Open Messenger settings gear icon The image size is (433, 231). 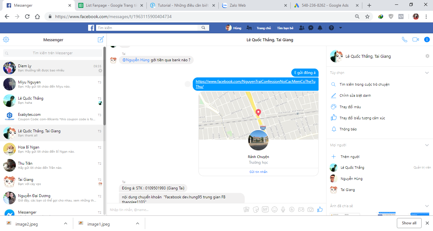click(6, 40)
